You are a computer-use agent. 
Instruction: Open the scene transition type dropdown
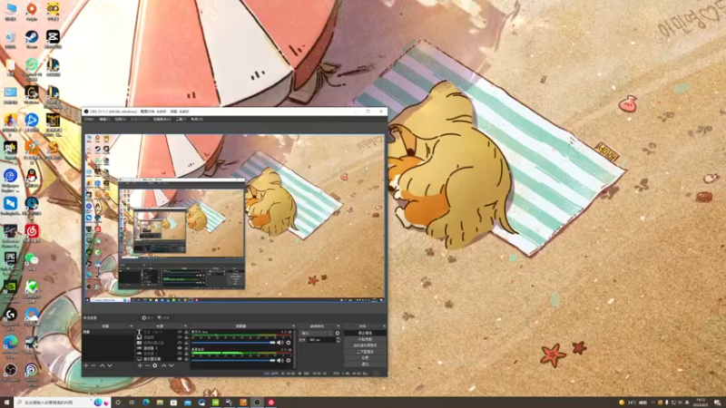coord(316,333)
